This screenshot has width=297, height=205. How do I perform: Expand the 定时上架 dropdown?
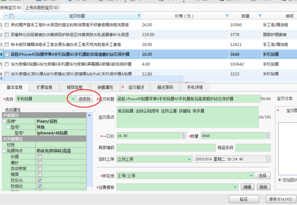click(189, 159)
